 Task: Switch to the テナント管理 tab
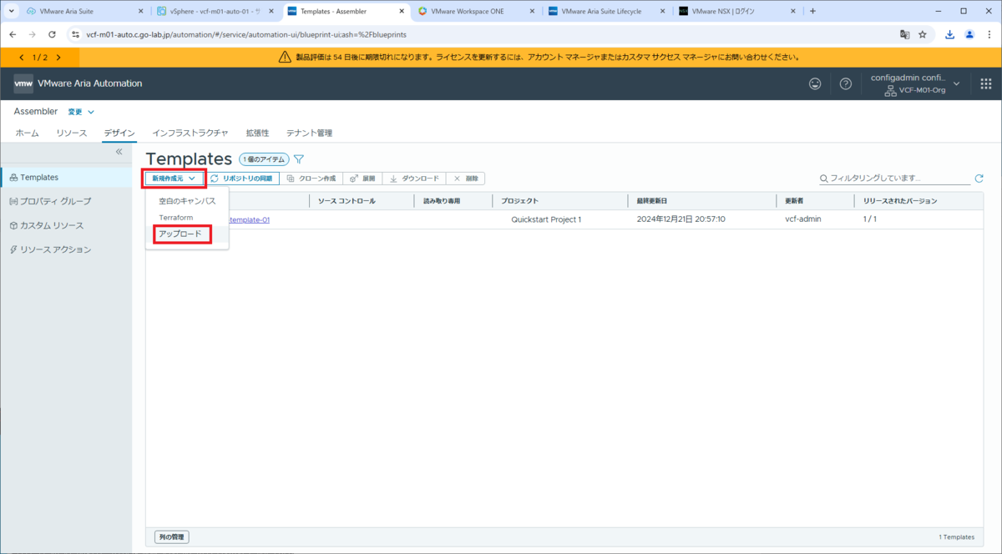[309, 133]
